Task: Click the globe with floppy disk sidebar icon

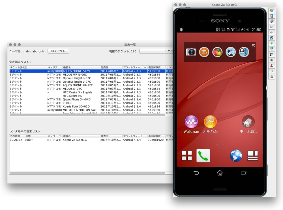Action: pos(272,22)
